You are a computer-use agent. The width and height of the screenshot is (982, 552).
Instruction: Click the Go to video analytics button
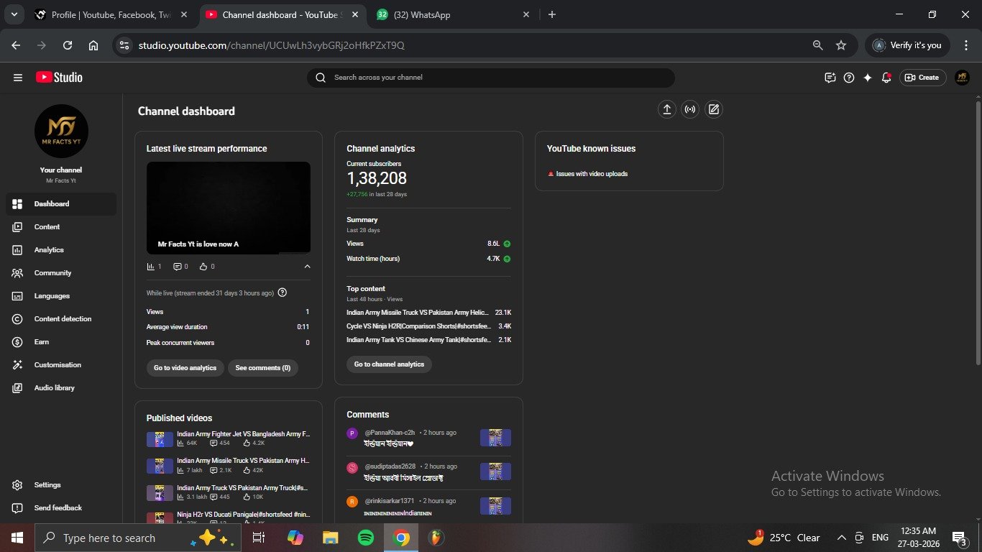pyautogui.click(x=185, y=368)
